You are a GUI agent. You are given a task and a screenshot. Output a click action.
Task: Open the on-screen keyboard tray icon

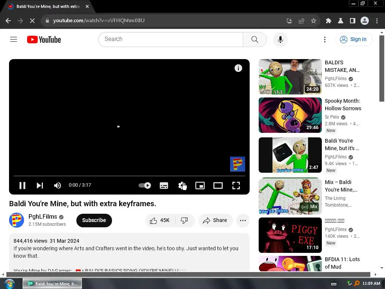tap(334, 284)
